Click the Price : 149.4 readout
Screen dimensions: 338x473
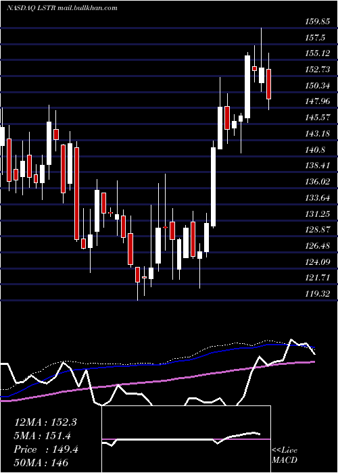46,449
